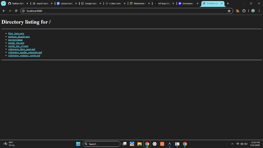Open velowave_blog_post.md file link
Viewport: 263px width, 148px height.
(x=22, y=49)
